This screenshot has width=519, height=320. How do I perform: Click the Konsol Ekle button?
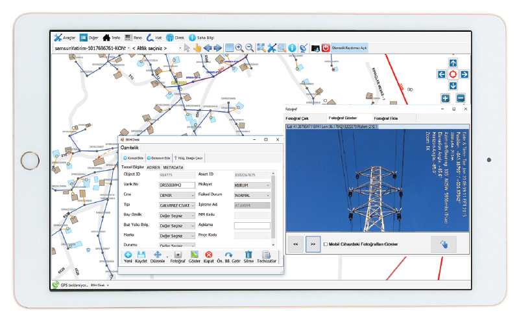tap(134, 158)
